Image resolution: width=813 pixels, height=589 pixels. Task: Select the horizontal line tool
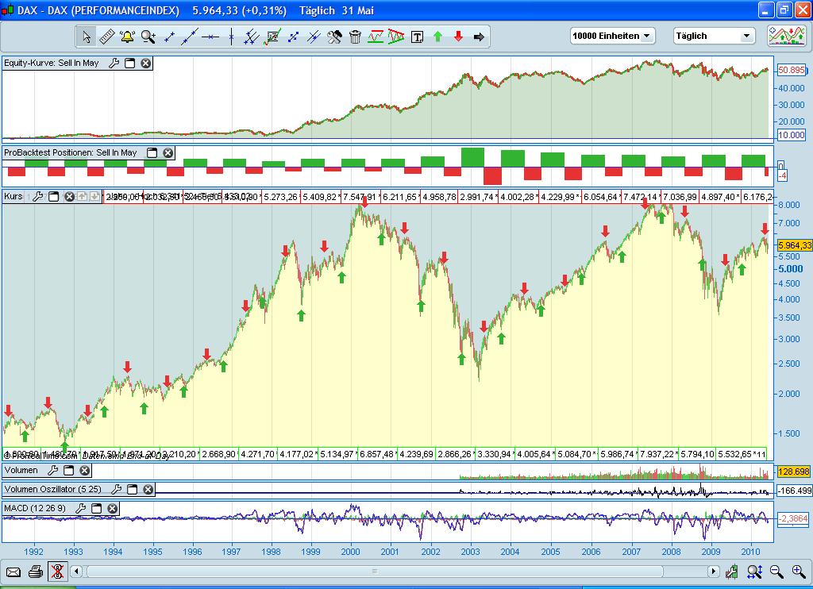click(x=210, y=37)
